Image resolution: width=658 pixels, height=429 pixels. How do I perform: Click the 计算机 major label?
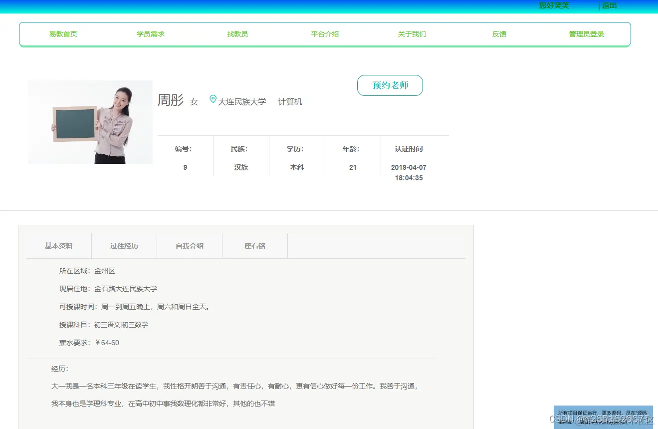tap(290, 101)
